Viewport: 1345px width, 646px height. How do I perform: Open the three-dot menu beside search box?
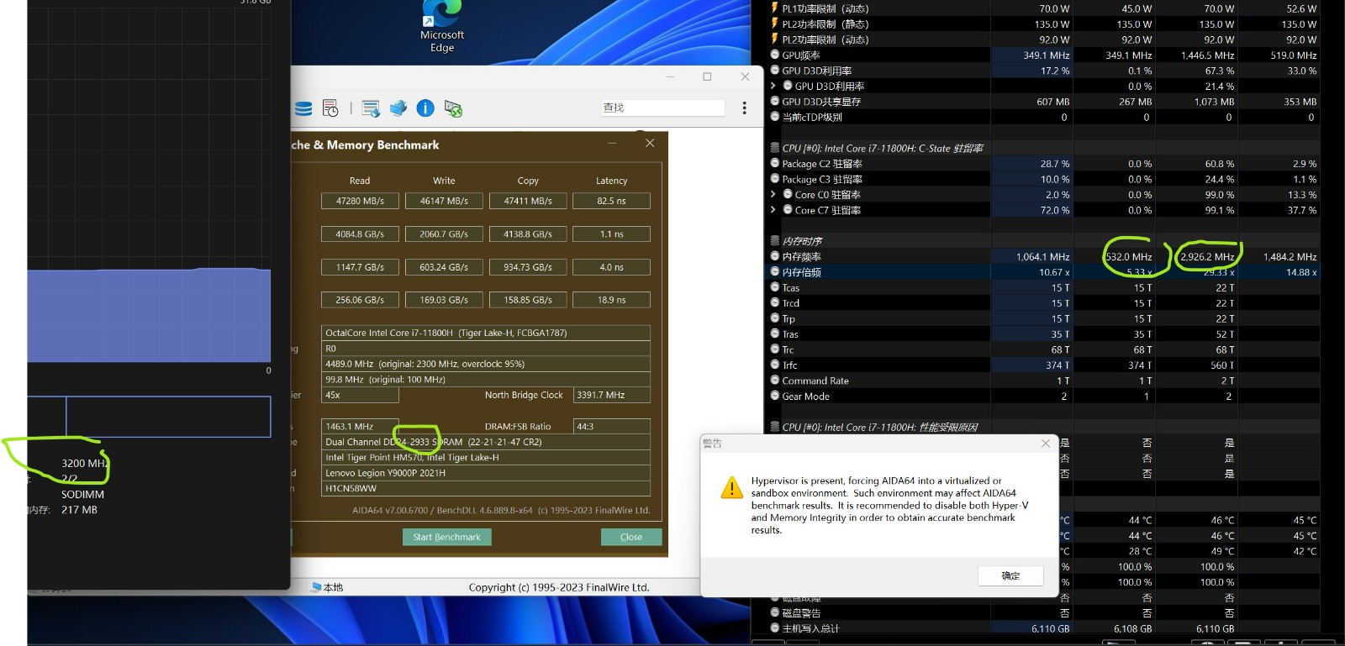coord(744,108)
